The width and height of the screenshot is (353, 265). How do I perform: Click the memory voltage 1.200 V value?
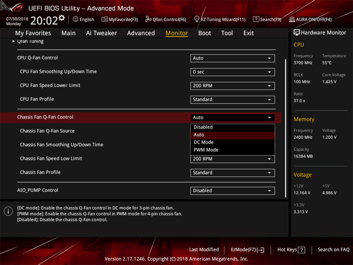pos(329,137)
